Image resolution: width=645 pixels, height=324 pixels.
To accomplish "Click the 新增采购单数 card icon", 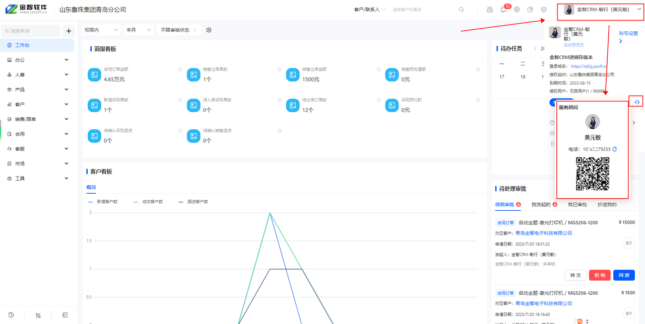I will tap(94, 105).
